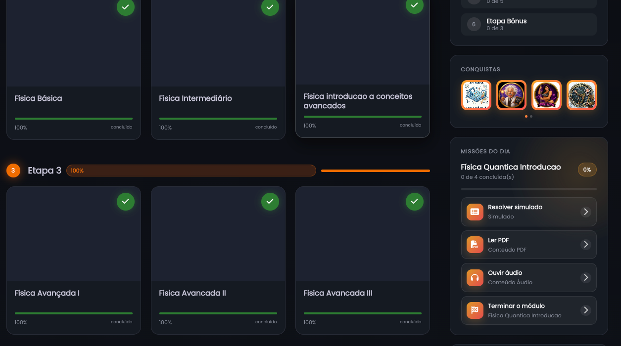Open Ouvir áudio with its arrow chevron

click(x=586, y=278)
